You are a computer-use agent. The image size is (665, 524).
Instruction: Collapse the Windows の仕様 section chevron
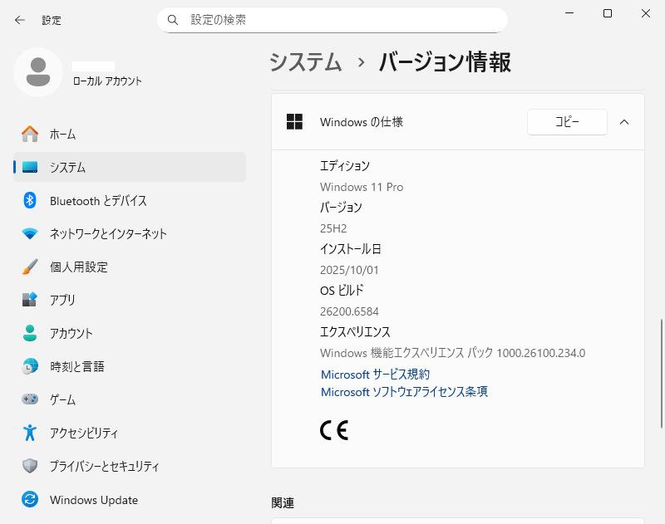coord(624,122)
